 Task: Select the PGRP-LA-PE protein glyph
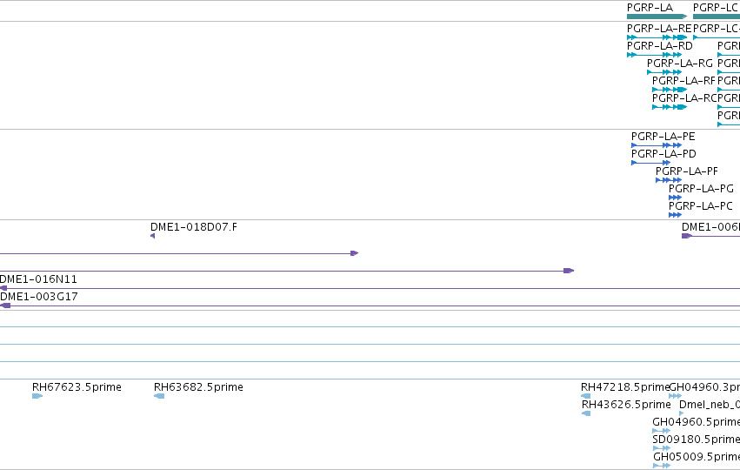[x=657, y=145]
